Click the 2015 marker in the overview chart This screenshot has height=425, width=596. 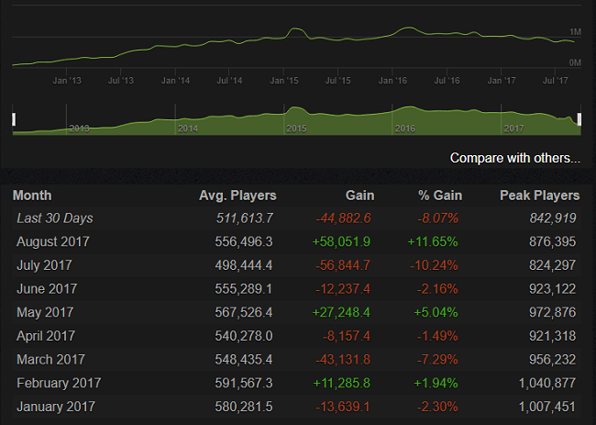click(x=296, y=129)
